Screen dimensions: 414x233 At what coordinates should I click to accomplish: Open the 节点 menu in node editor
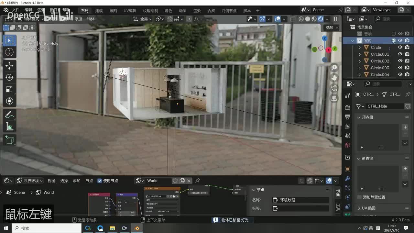click(x=89, y=181)
